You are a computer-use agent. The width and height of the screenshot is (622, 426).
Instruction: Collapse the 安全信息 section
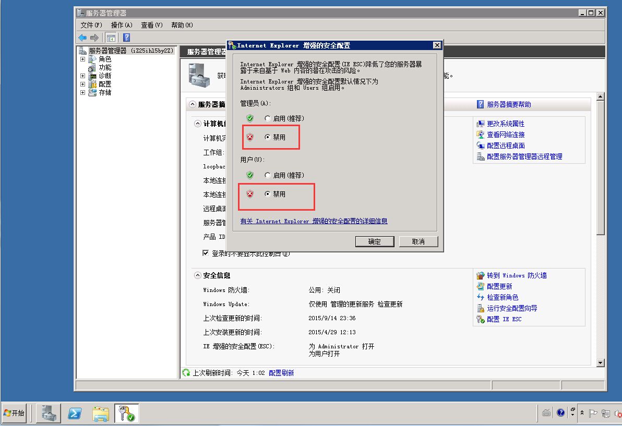pos(198,275)
